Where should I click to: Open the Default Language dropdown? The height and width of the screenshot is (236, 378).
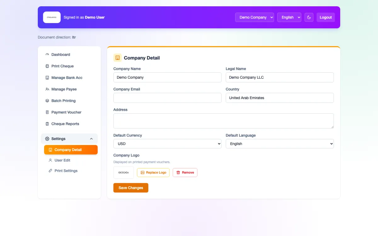(280, 144)
